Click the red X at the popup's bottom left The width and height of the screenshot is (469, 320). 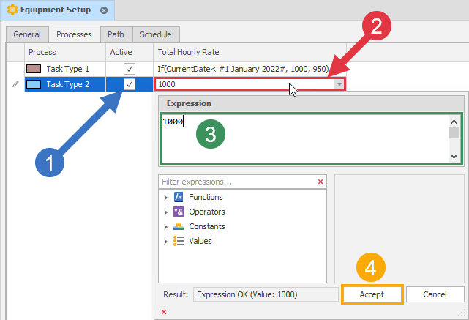(x=164, y=312)
